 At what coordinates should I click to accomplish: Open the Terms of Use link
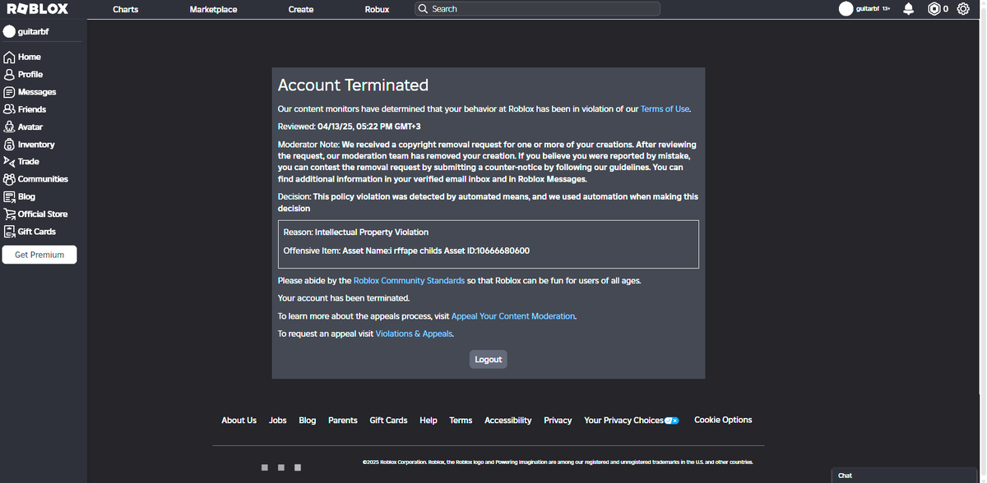[665, 108]
